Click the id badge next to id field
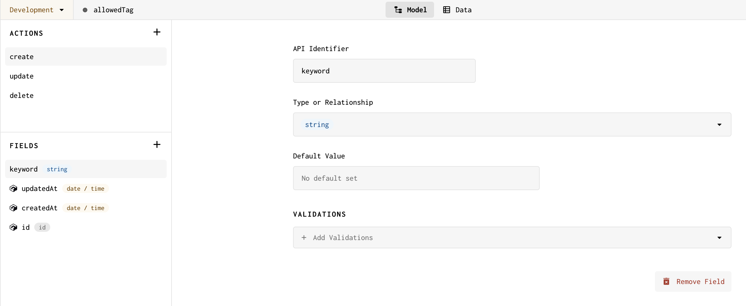 click(42, 228)
